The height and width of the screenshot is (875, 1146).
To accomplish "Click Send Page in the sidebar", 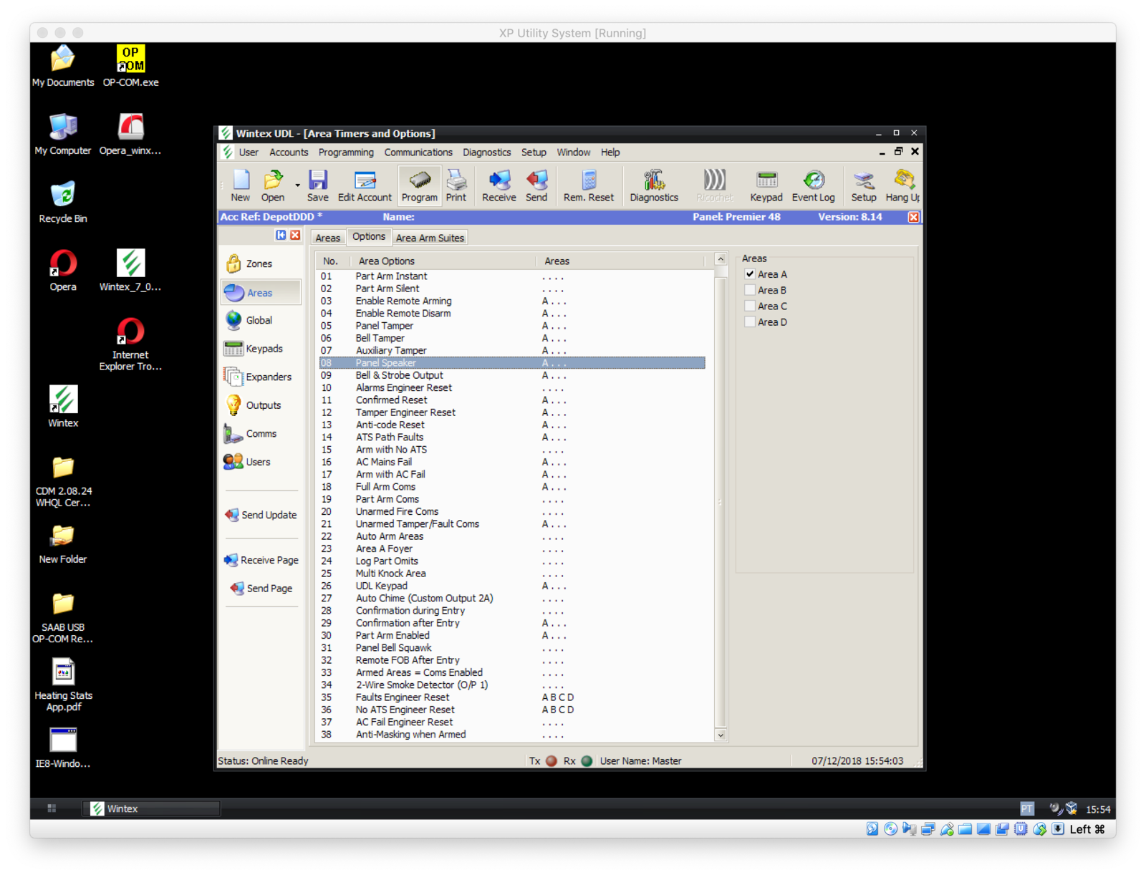I will tap(261, 589).
